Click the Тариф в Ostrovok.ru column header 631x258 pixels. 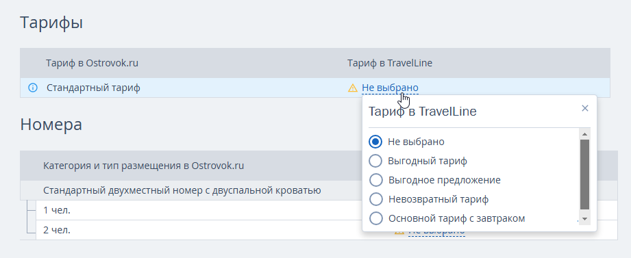tap(92, 63)
